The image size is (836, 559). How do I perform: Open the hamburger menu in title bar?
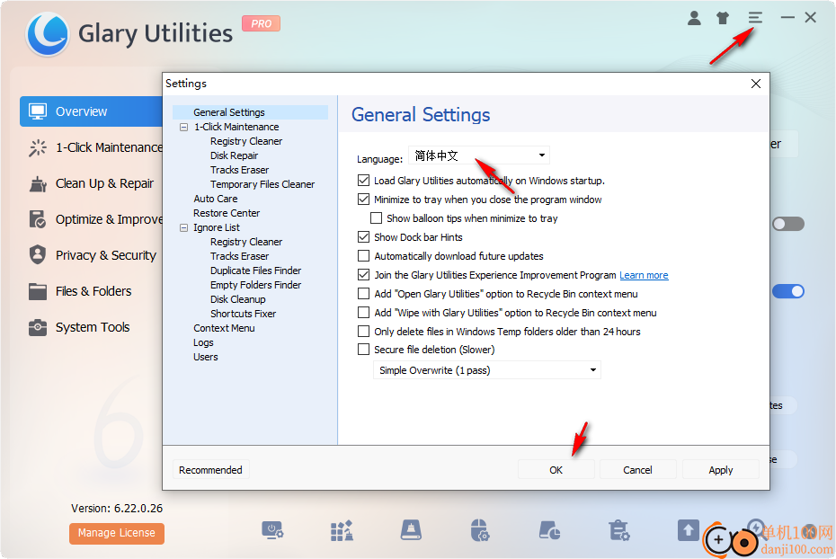pyautogui.click(x=755, y=18)
